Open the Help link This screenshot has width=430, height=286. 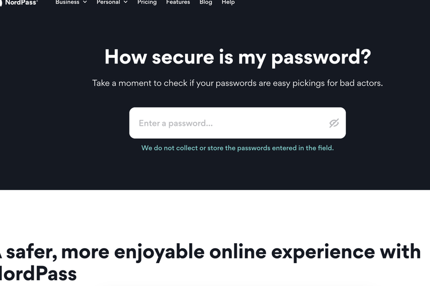[x=228, y=2]
